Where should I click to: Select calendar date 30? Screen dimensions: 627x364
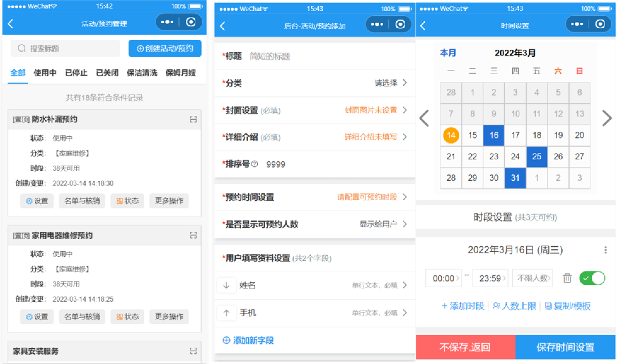[494, 178]
